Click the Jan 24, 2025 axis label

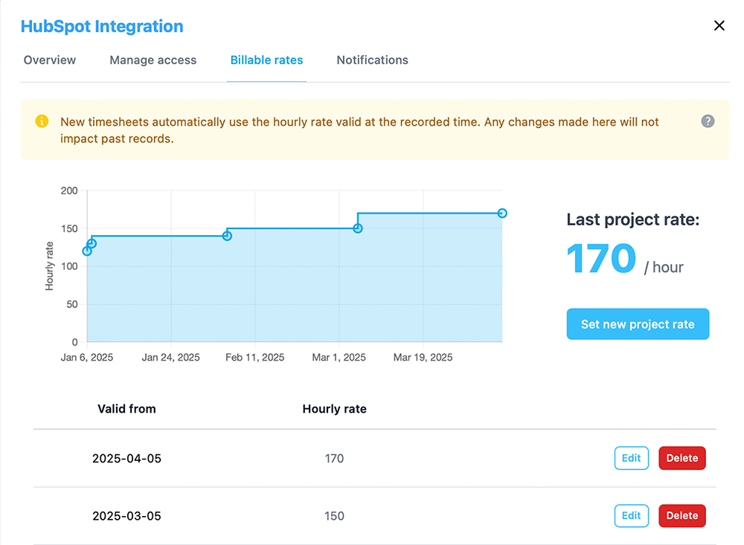[x=171, y=357]
